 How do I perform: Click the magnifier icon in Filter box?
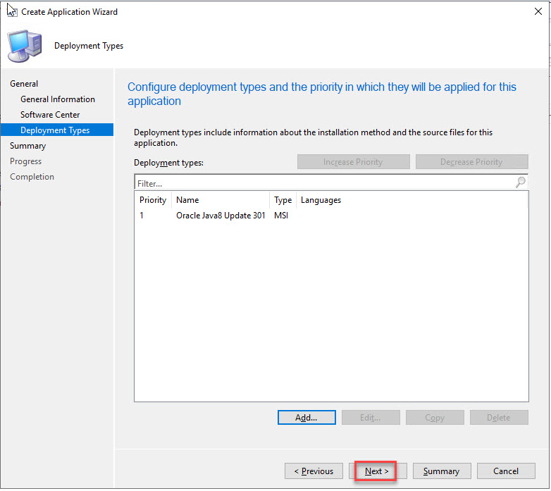[521, 182]
